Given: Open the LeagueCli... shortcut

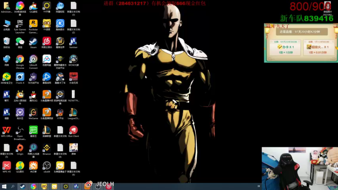Looking at the screenshot, I should click(x=74, y=114).
